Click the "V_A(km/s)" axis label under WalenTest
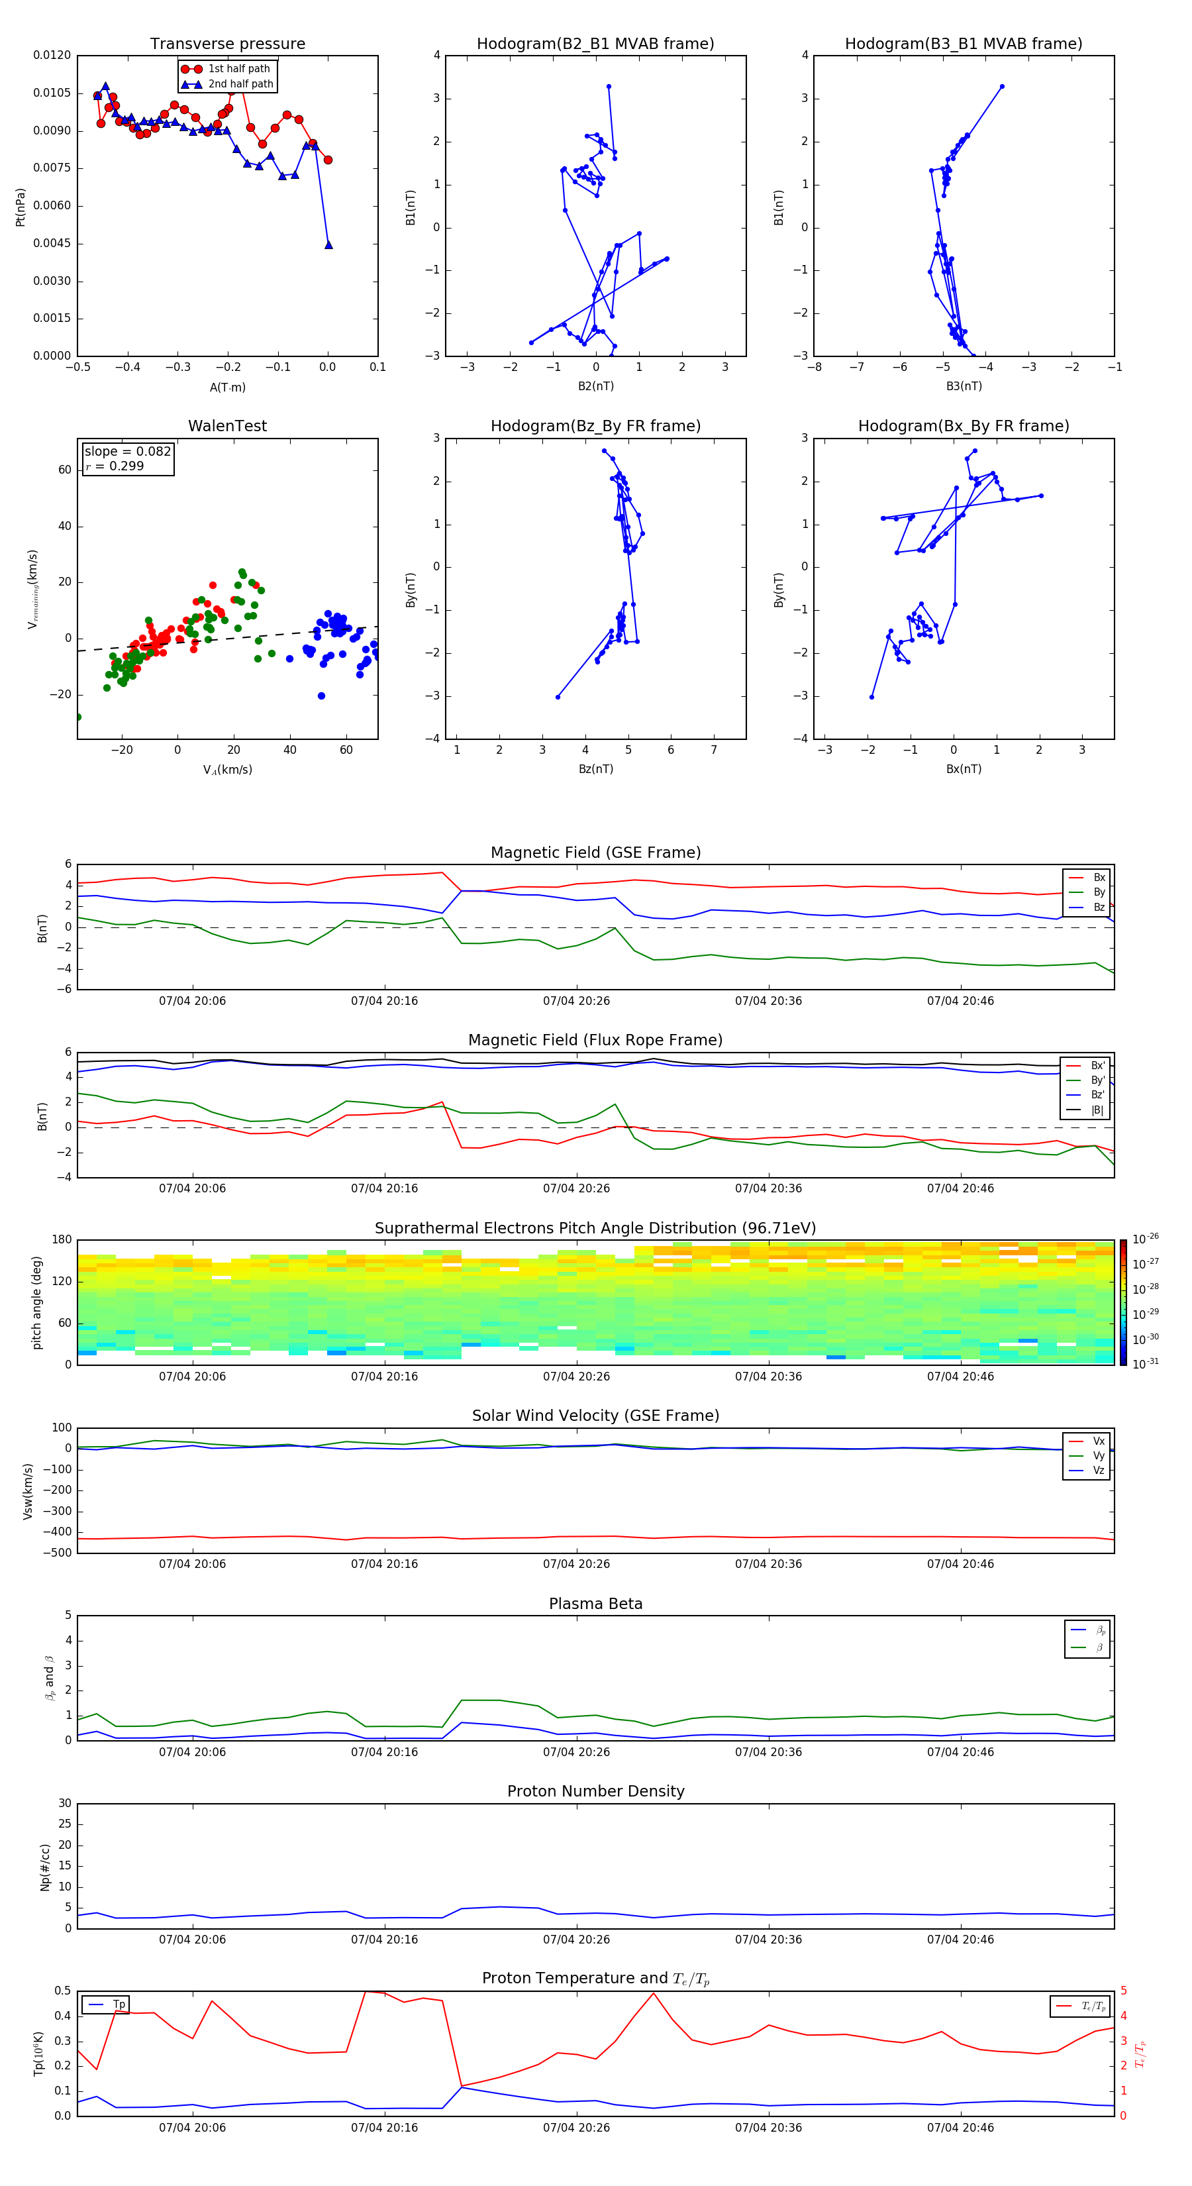The image size is (1192, 2186). tap(227, 770)
